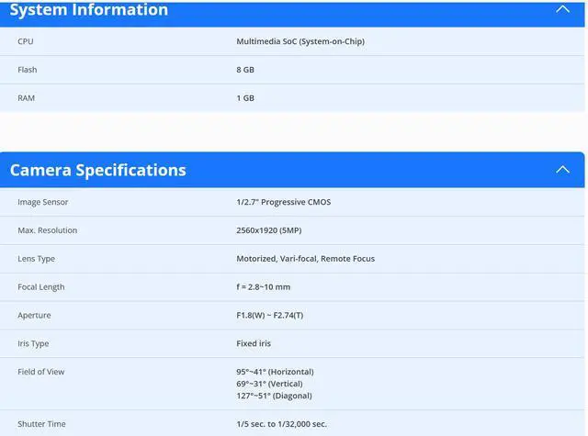
Task: Collapse the System Information section chevron
Action: click(x=562, y=9)
